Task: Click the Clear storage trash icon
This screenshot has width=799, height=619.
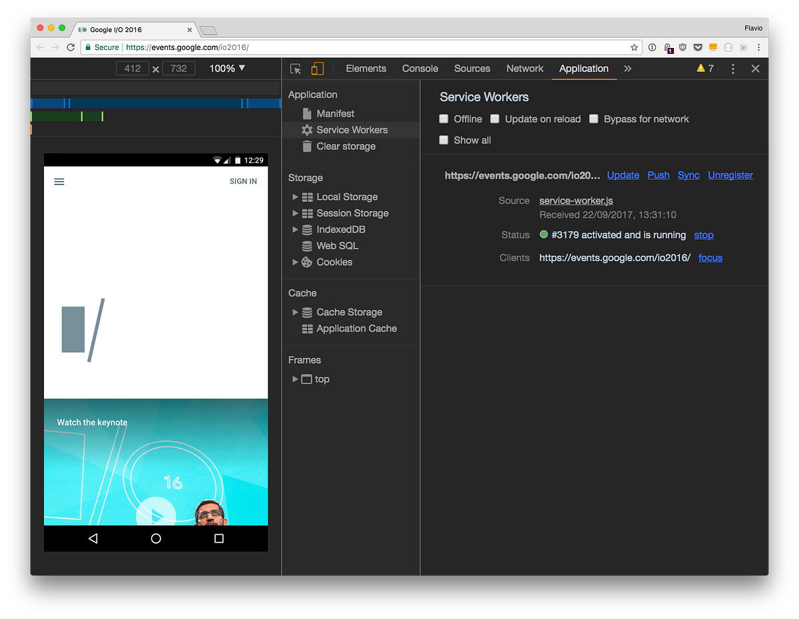Action: [x=306, y=146]
